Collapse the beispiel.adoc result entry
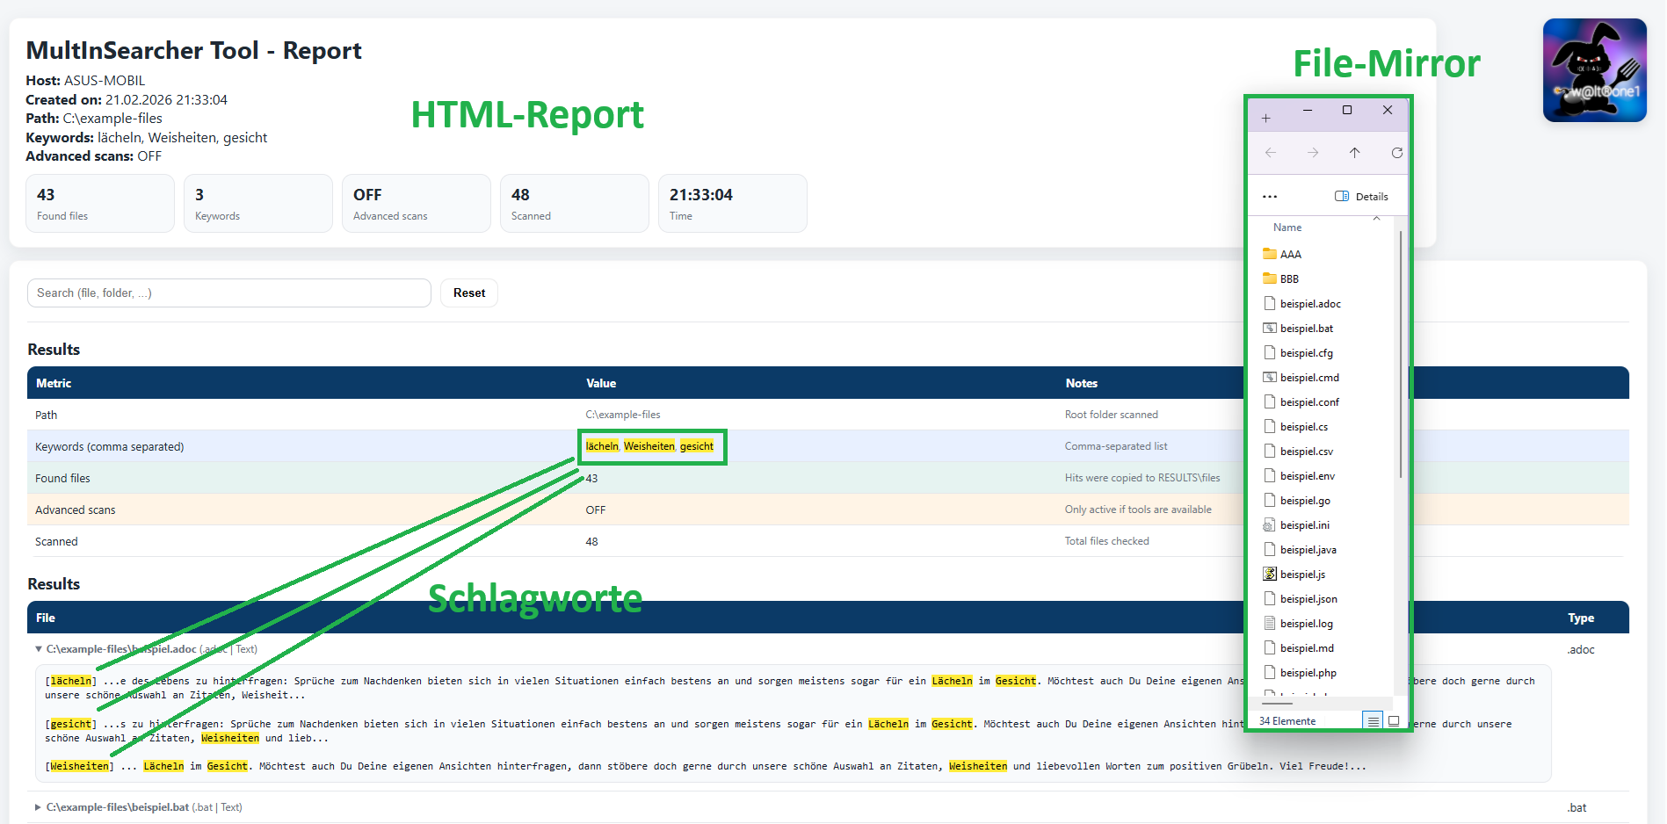The width and height of the screenshot is (1667, 824). tap(38, 649)
